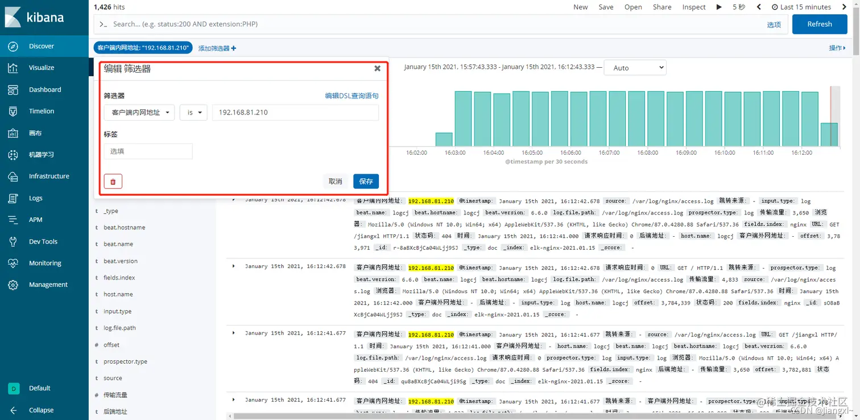Click the 标签 label input field

pos(148,151)
